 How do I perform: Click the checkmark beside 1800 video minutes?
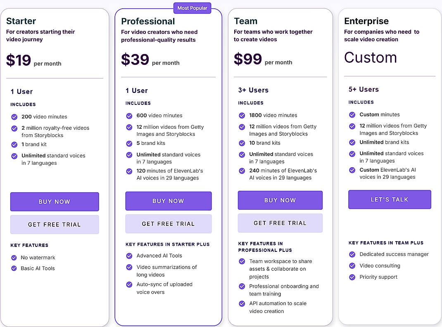pos(242,115)
